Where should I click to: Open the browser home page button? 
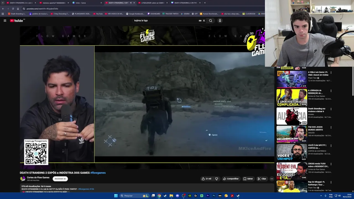18,9
